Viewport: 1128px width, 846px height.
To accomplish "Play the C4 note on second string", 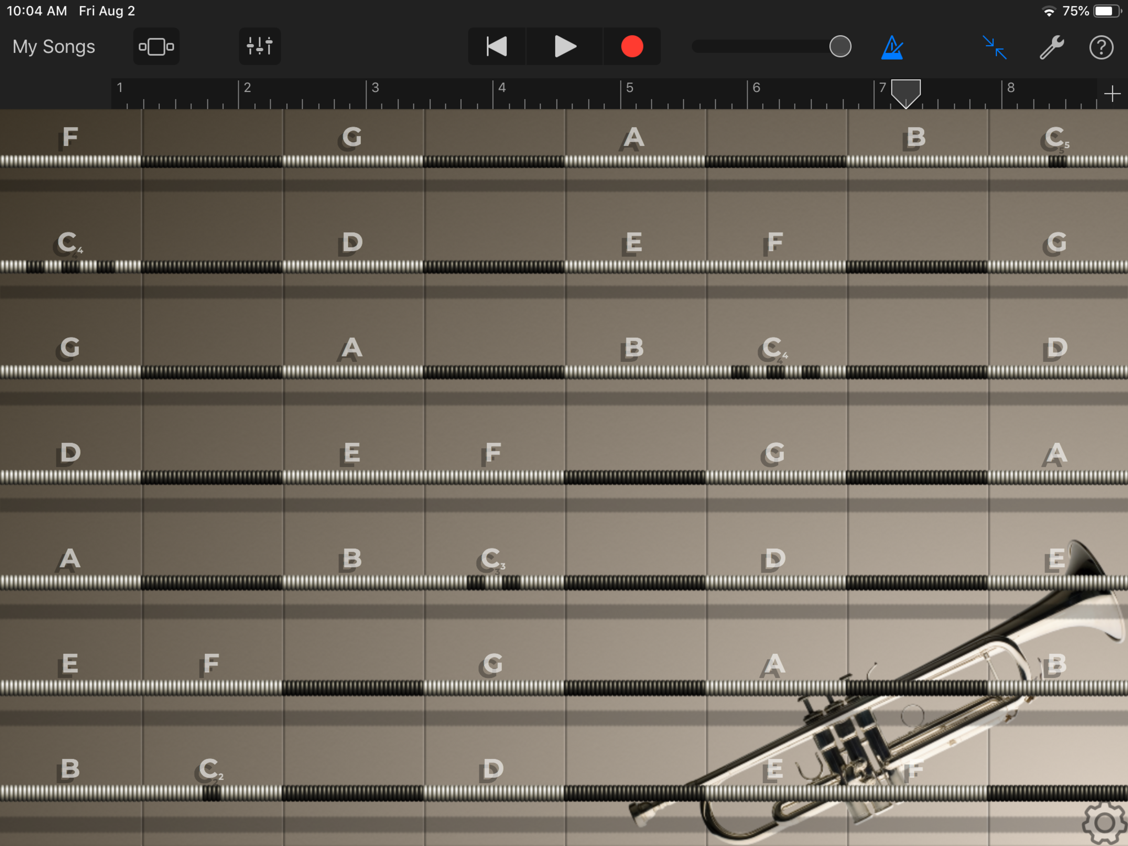I will coord(69,244).
